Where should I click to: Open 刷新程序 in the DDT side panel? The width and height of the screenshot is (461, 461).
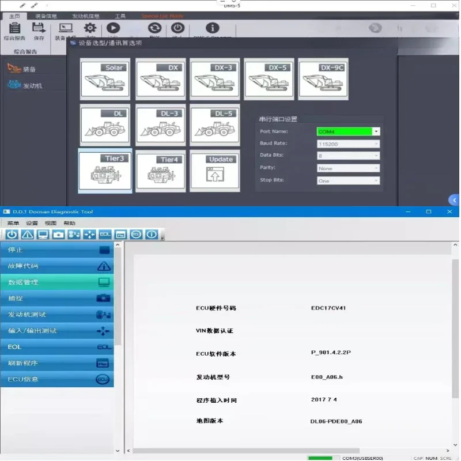[57, 363]
